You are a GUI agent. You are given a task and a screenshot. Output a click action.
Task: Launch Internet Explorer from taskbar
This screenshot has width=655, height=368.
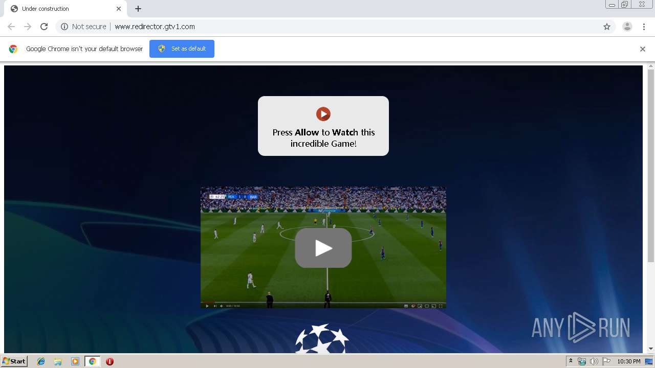[41, 361]
